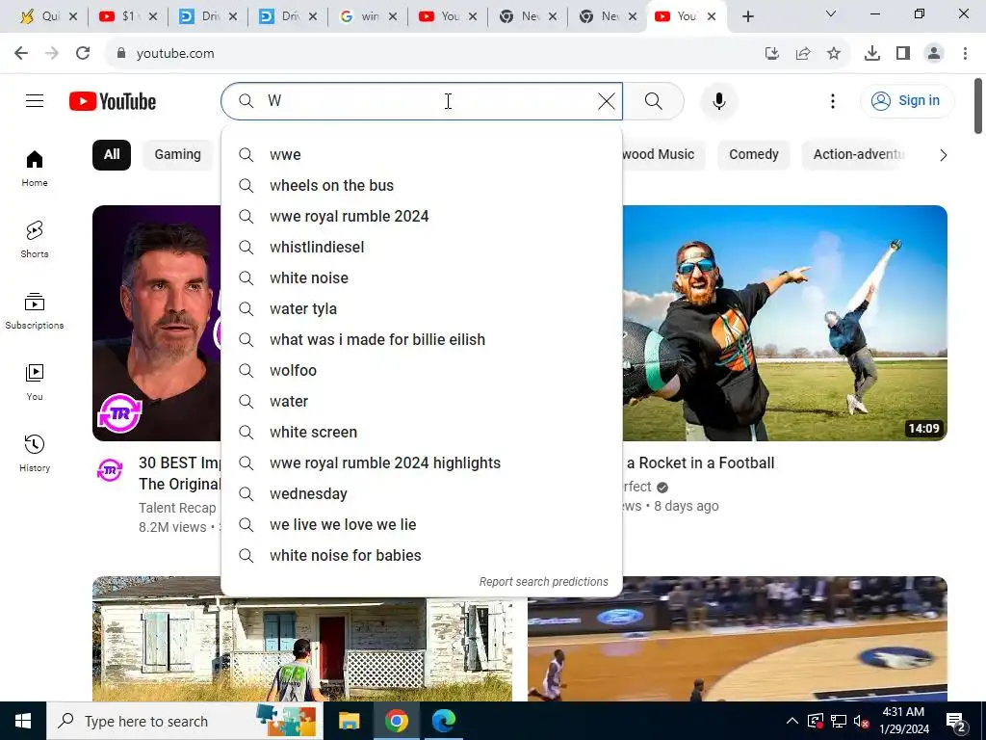
Task: Open Microsoft Edge from taskbar
Action: [x=443, y=721]
